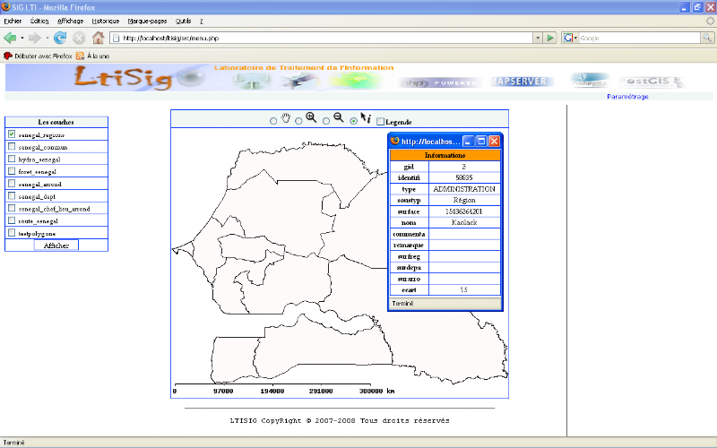Viewport: 717px width, 448px height.
Task: Click the Reload page icon
Action: click(x=60, y=38)
